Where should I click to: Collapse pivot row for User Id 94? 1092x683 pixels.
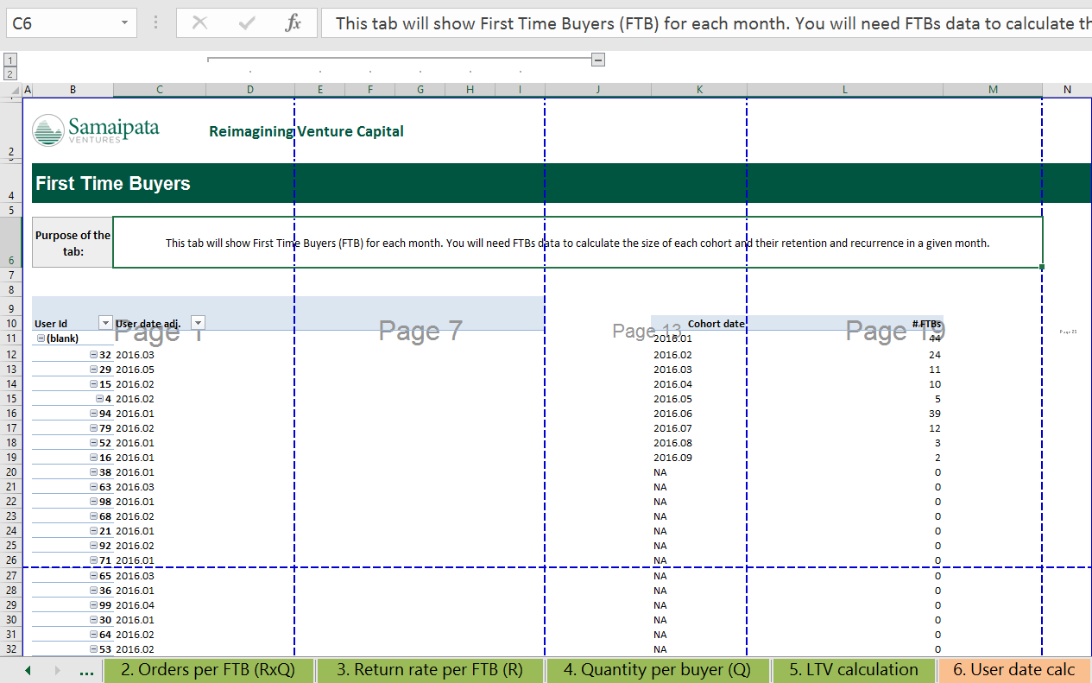(94, 414)
